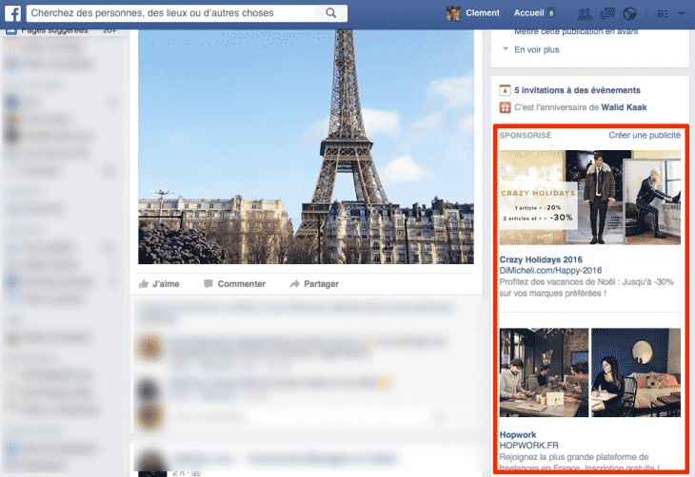Click the thumbs-up J'aime icon
Viewport: 695px width, 477px height.
[143, 283]
